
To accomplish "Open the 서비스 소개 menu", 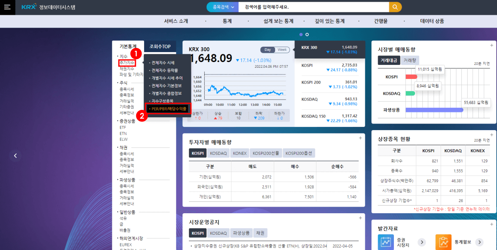I will [176, 21].
